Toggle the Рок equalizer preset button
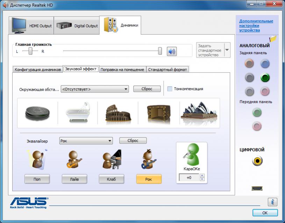The image size is (285, 223). [x=149, y=179]
